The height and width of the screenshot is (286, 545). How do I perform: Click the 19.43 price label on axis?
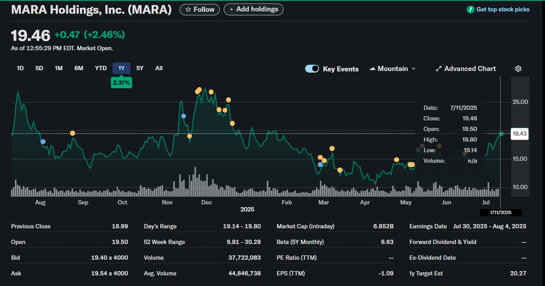[519, 134]
